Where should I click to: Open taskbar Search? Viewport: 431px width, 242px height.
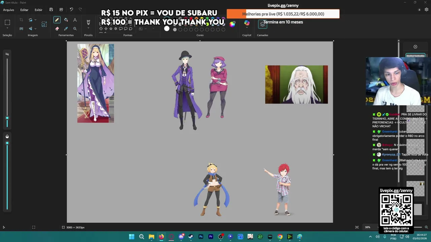click(142, 237)
